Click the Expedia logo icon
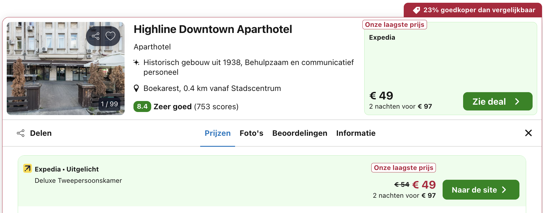The image size is (543, 213). 28,168
